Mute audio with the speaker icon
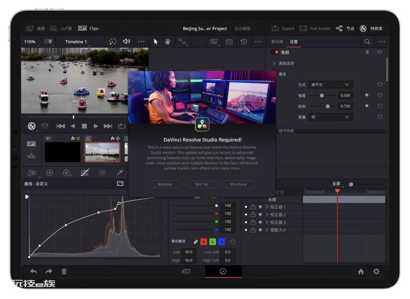 coord(126,41)
